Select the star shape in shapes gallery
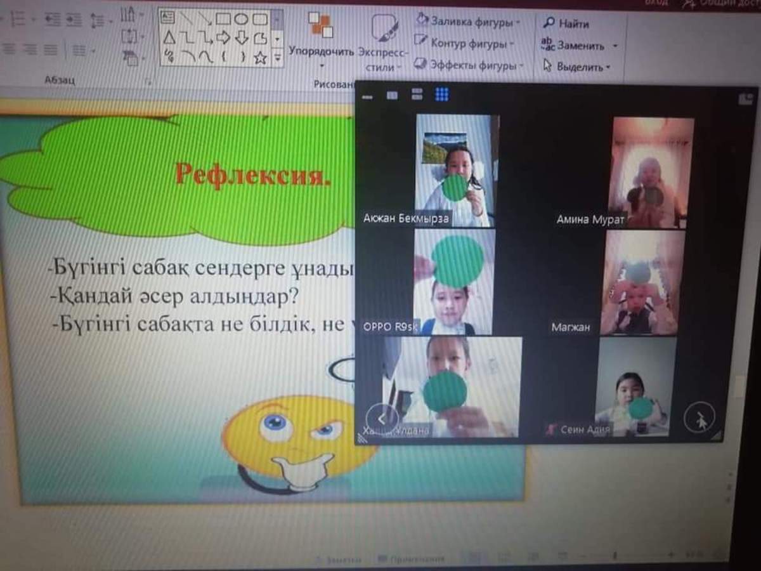761x571 pixels. tap(260, 58)
